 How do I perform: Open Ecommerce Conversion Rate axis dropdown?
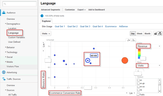click(x=88, y=93)
